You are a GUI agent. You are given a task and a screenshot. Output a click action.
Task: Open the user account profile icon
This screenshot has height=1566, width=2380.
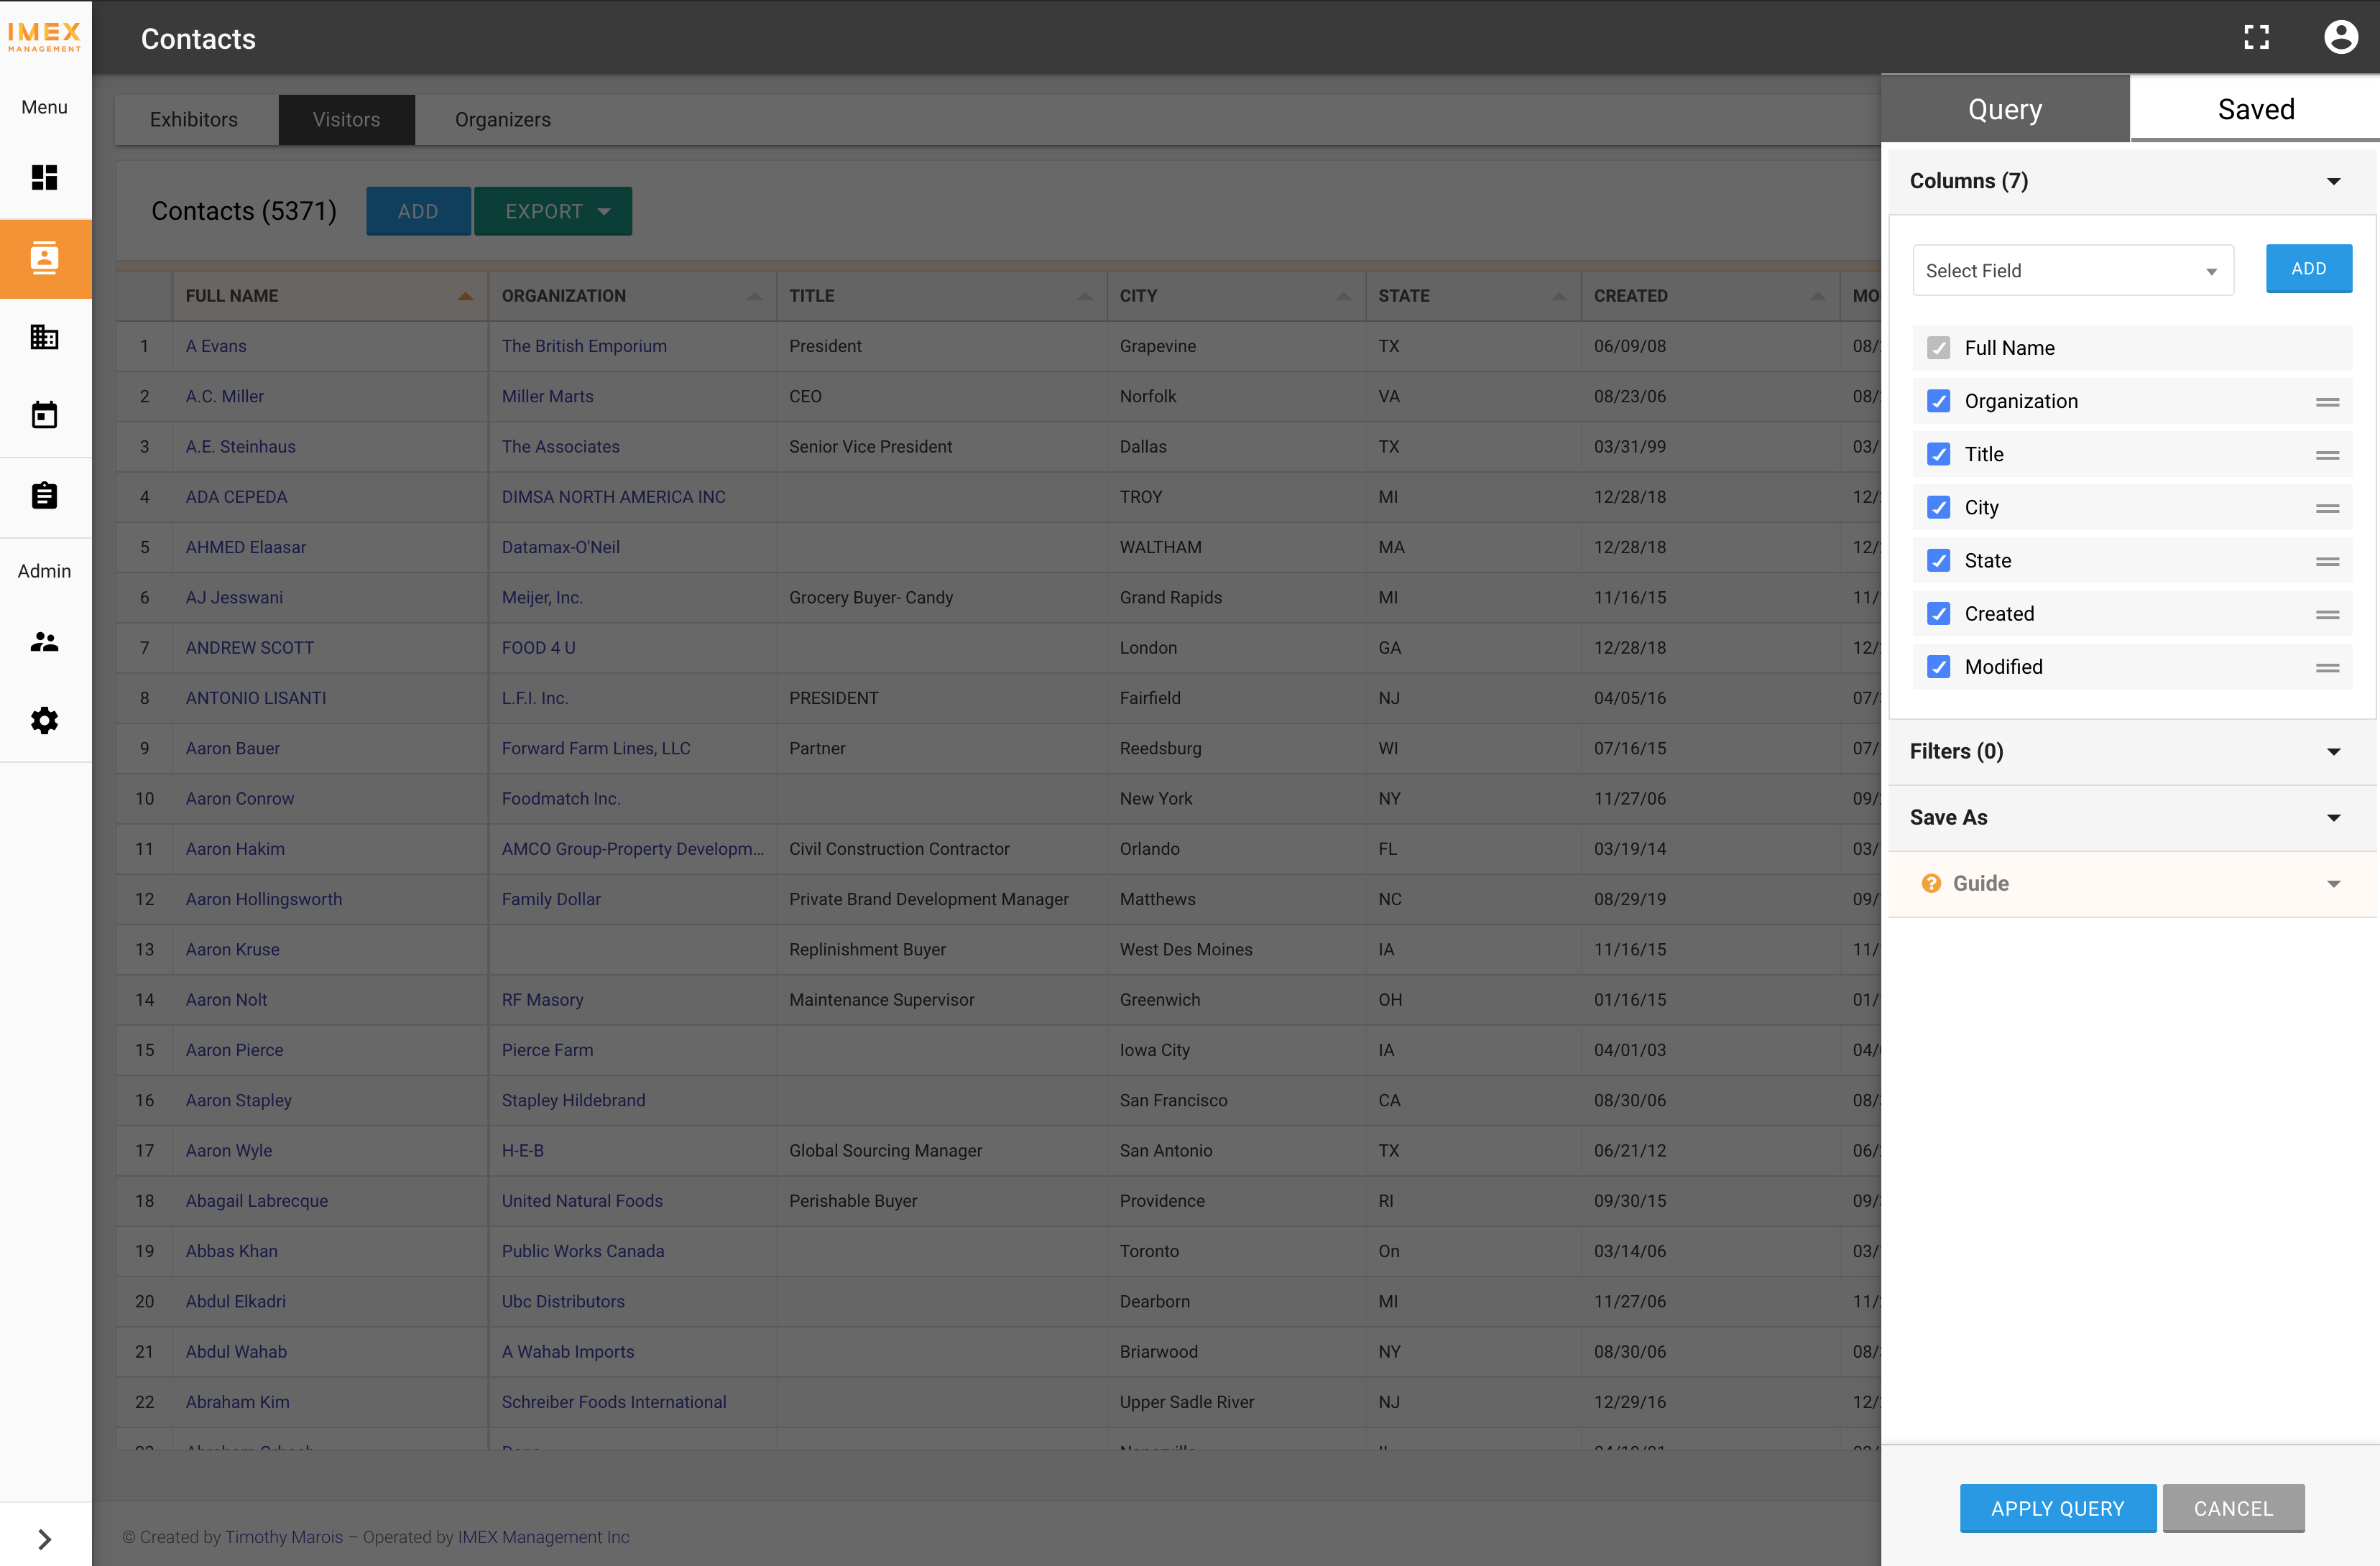pyautogui.click(x=2342, y=37)
